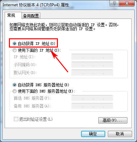The image size is (137, 142).
Task: Click the 子网掩码 input field
Action: pyautogui.click(x=92, y=65)
